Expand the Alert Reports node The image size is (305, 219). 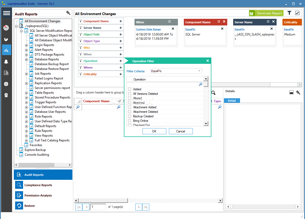pyautogui.click(x=26, y=50)
